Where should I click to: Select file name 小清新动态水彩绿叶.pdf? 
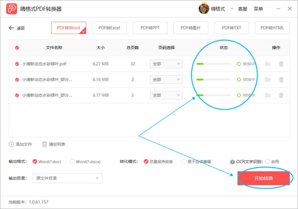coord(44,64)
